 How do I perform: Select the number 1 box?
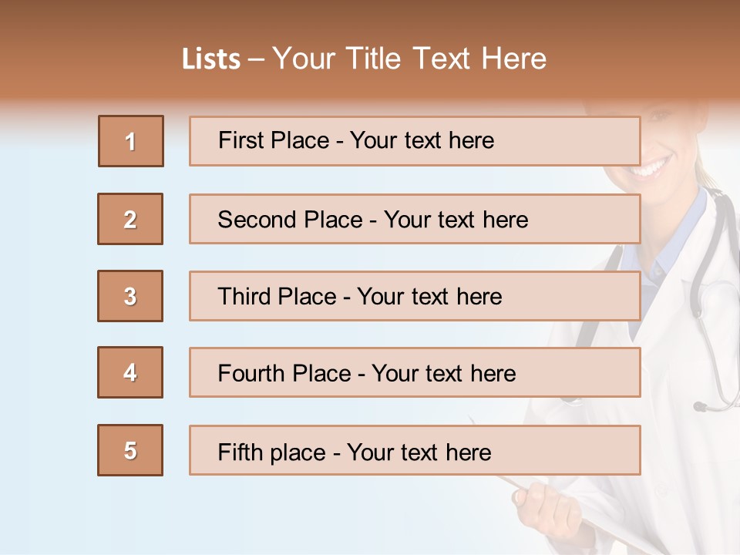(131, 141)
